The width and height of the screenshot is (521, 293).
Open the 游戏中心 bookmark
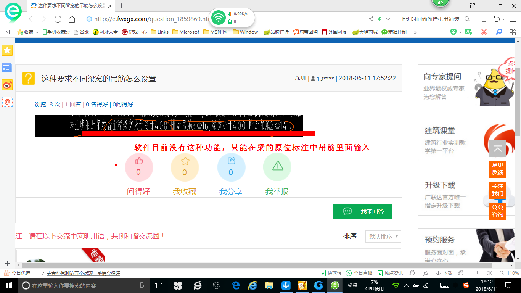tap(134, 32)
